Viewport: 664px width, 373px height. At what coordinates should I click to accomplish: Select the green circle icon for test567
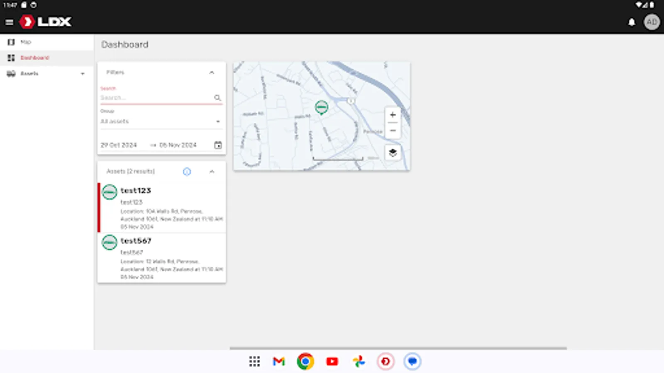point(109,242)
